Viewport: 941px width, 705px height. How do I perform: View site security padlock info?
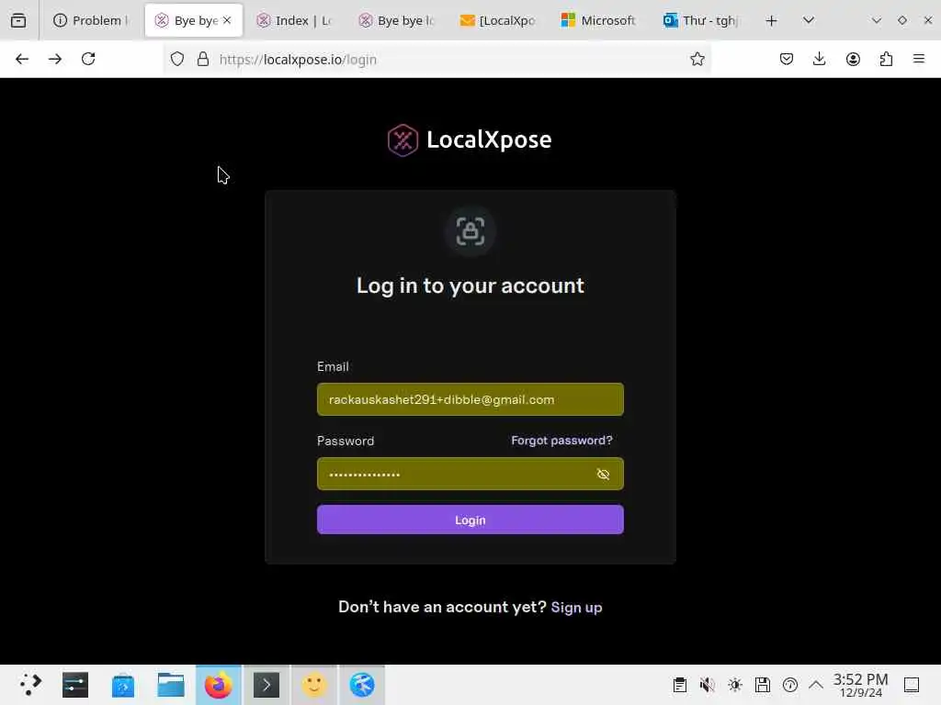[x=203, y=59]
